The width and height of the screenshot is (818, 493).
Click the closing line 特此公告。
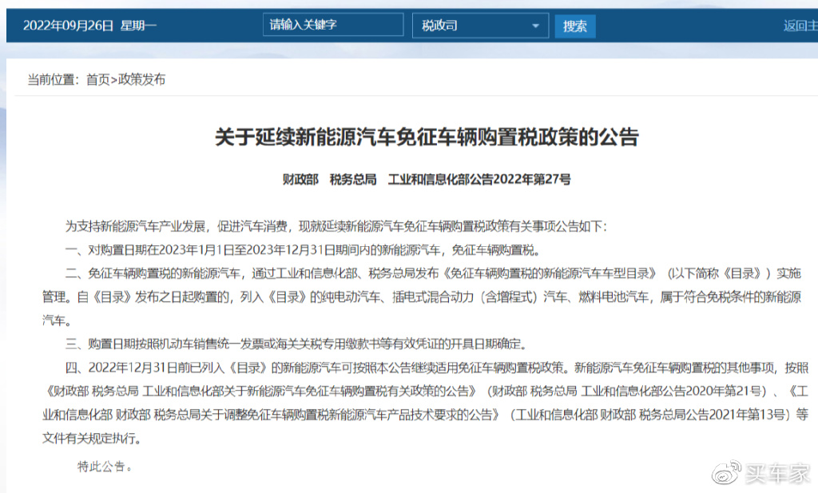point(105,466)
